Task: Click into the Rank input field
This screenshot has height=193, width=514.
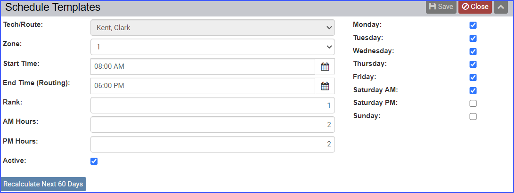Action: coord(212,105)
